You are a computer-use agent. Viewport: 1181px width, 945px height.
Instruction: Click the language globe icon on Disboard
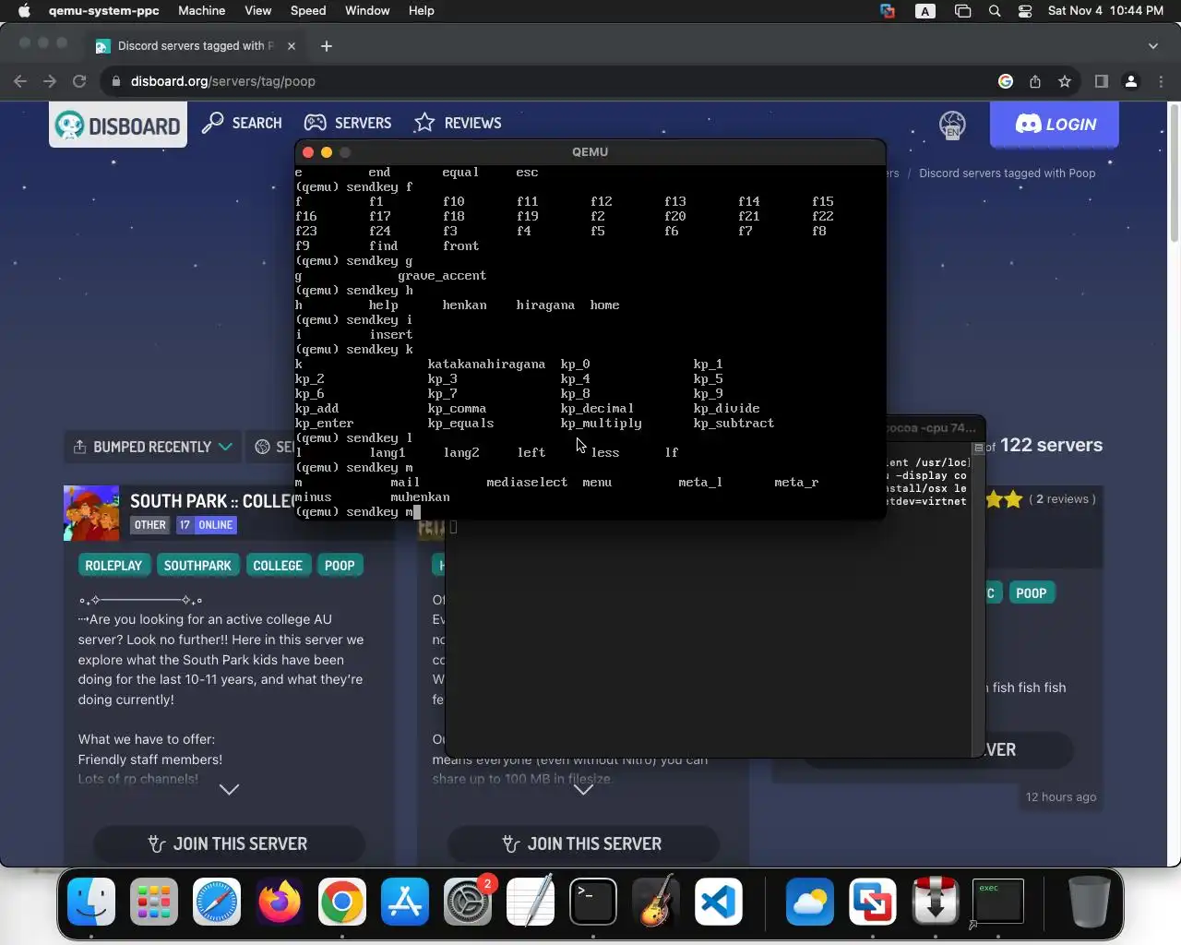952,125
